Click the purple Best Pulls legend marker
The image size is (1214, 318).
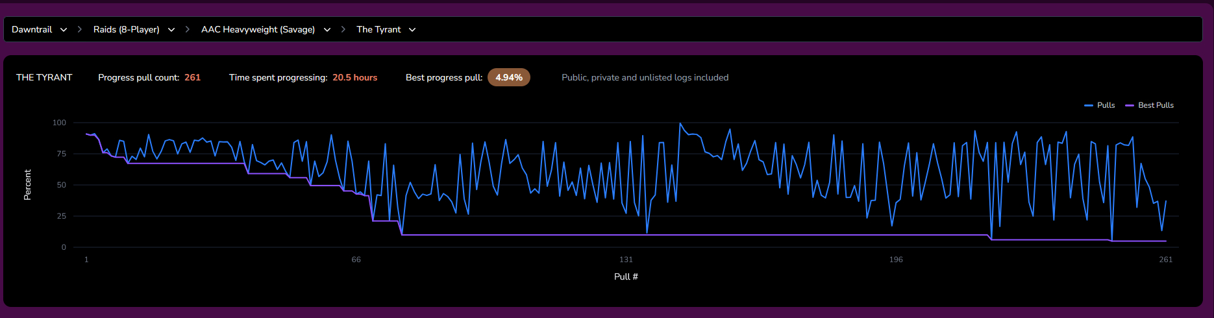(1130, 105)
